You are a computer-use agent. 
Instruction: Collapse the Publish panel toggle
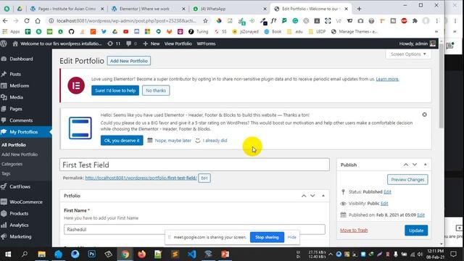click(x=426, y=165)
